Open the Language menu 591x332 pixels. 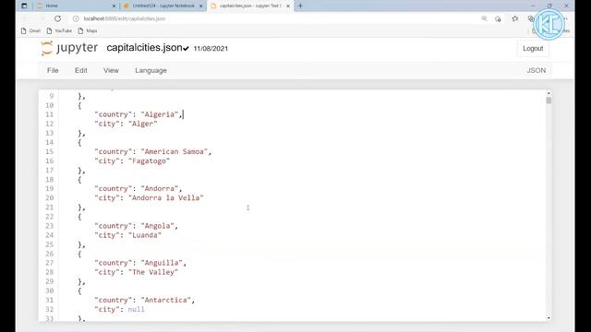[151, 70]
